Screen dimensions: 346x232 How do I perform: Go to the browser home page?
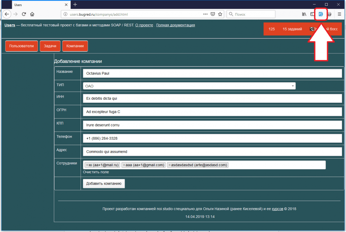(32, 14)
